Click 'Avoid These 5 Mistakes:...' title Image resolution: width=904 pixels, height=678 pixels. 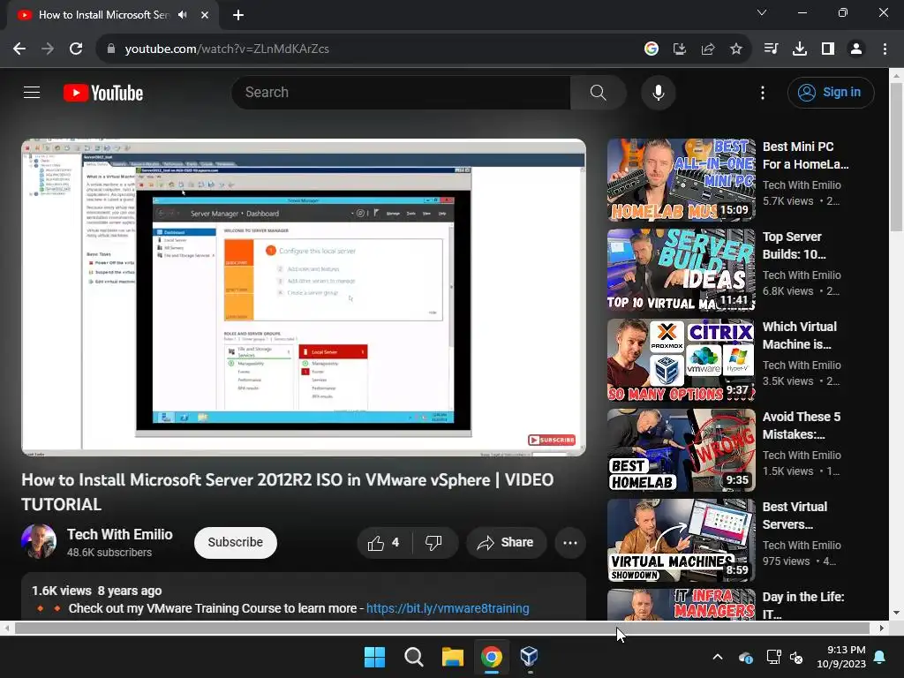point(802,426)
